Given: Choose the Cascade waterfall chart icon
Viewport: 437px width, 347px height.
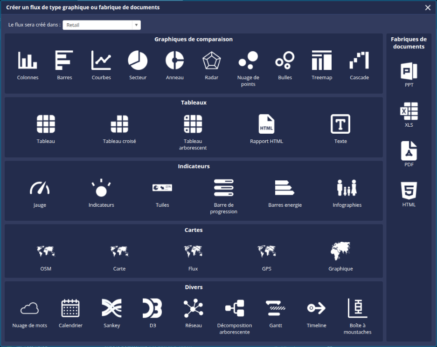Looking at the screenshot, I should tap(359, 61).
